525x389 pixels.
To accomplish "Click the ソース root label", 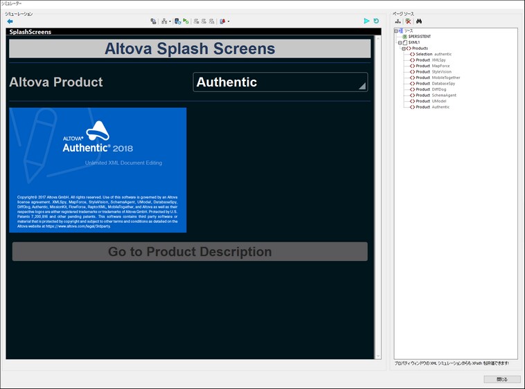I will click(409, 30).
